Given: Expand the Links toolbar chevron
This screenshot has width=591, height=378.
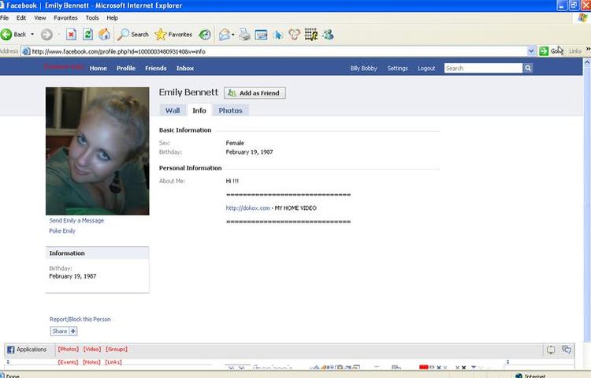Looking at the screenshot, I should point(588,49).
